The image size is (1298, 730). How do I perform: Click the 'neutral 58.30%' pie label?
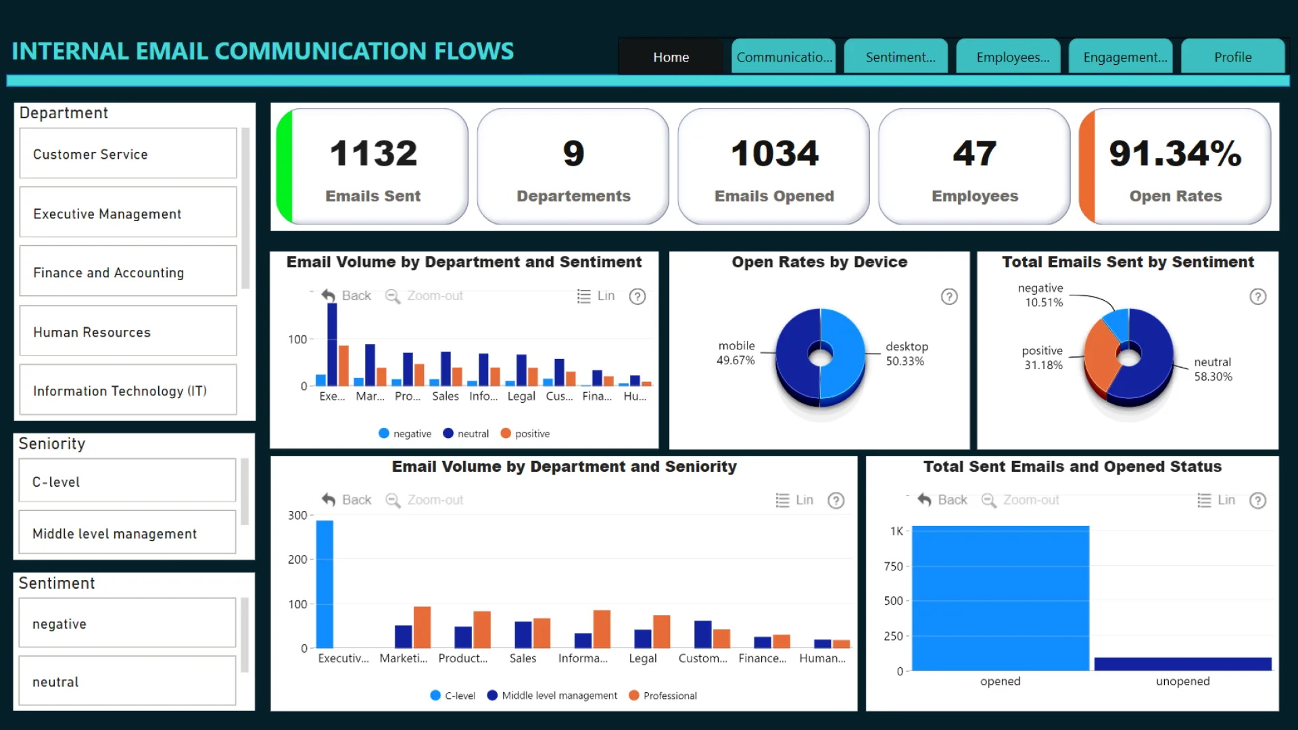pos(1213,369)
